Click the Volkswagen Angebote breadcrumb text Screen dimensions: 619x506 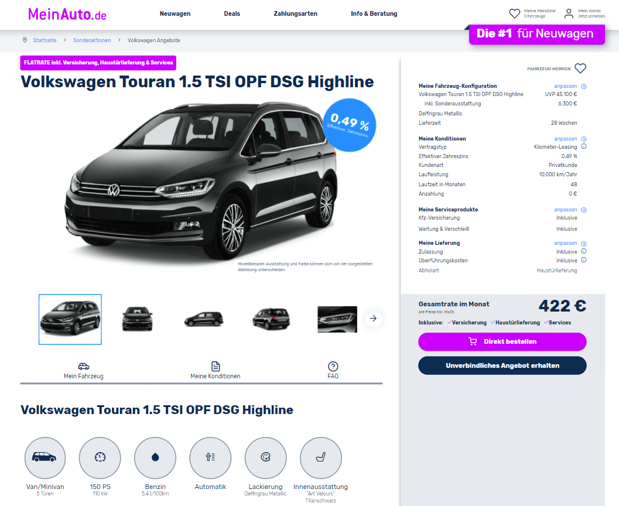click(x=153, y=40)
